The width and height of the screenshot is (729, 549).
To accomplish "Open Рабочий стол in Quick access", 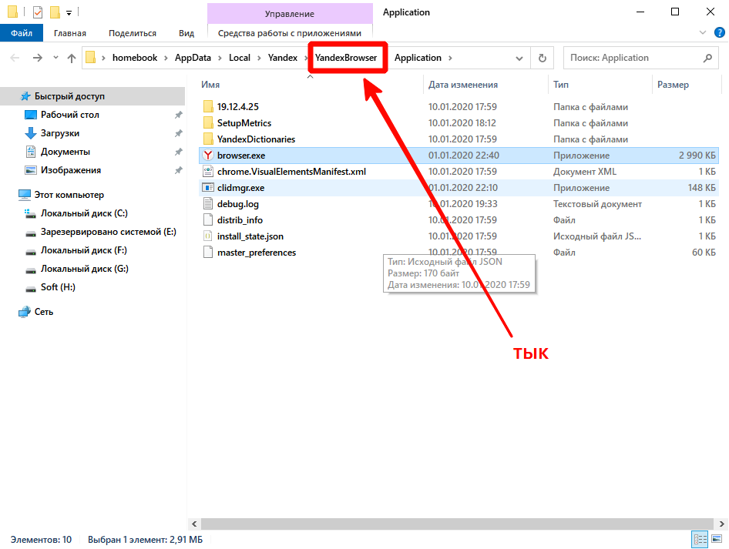I will point(69,115).
